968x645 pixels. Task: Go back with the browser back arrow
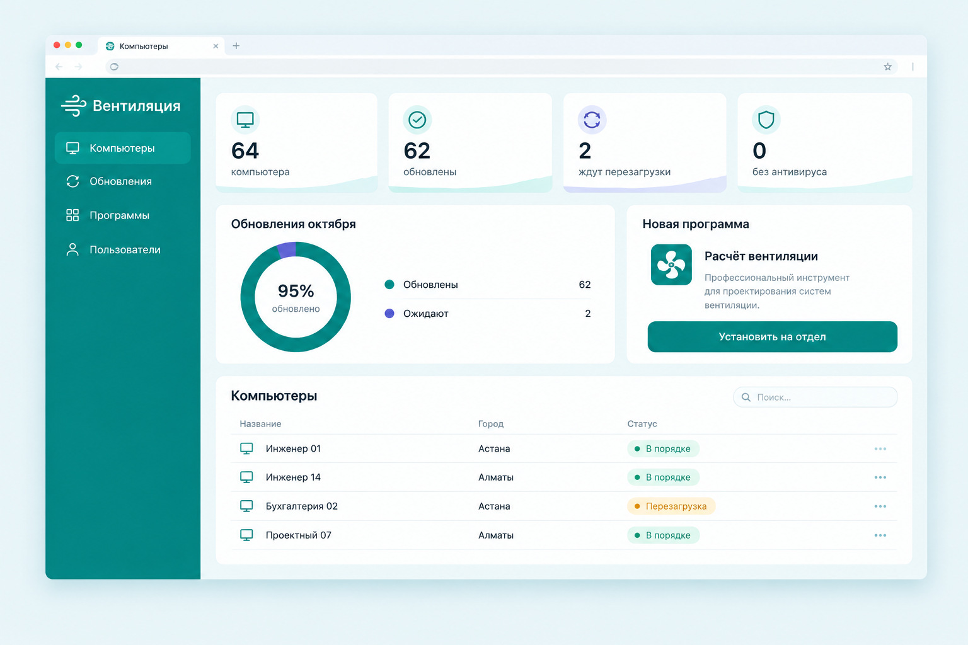point(59,67)
